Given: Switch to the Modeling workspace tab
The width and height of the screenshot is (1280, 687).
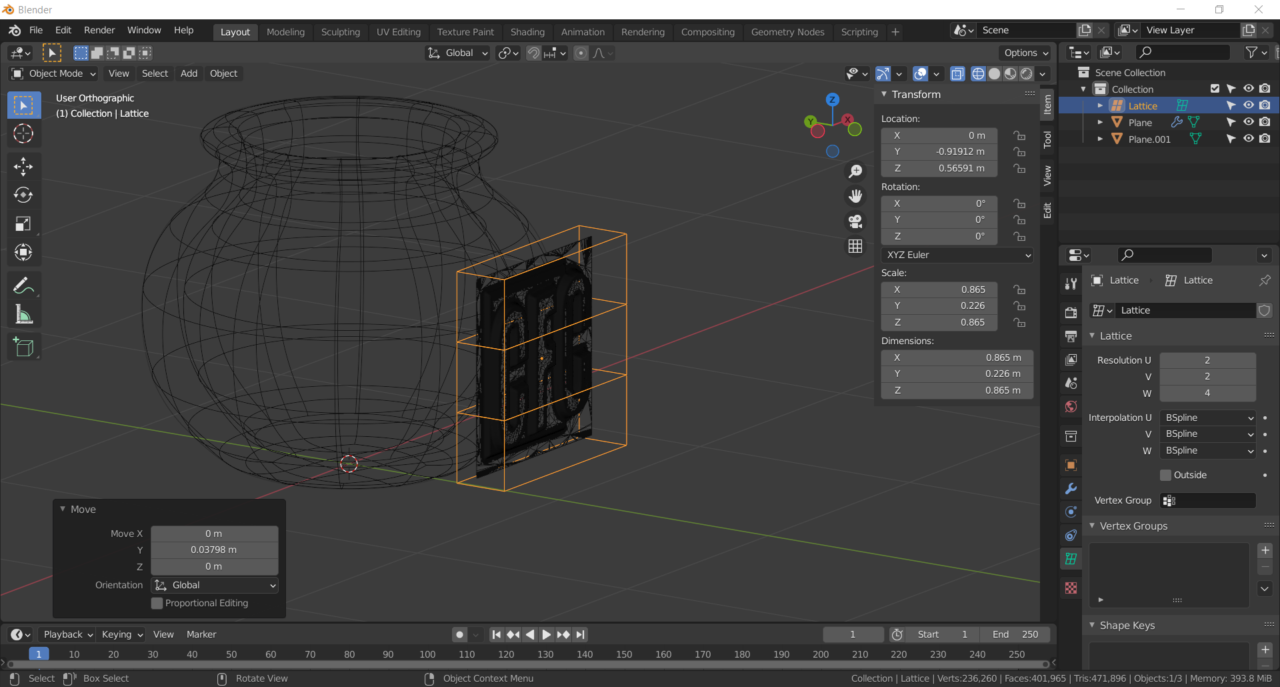Looking at the screenshot, I should (x=285, y=32).
